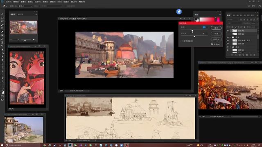Click 自动(A) button in dialog
Screen dimensions: 262x147
click(x=216, y=39)
